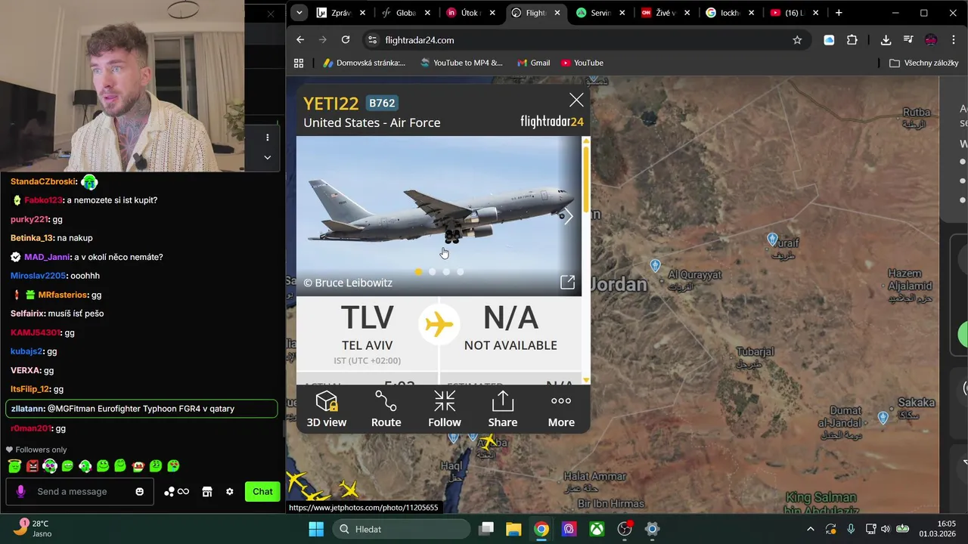Switch to the Útok tab

[471, 13]
